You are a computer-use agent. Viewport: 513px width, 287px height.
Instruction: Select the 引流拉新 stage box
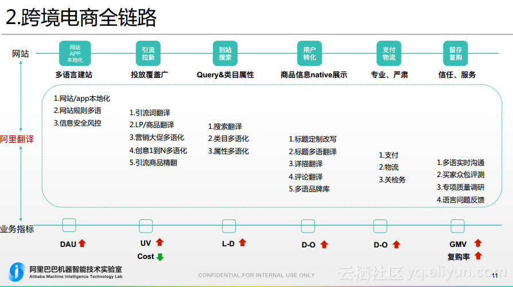(148, 53)
